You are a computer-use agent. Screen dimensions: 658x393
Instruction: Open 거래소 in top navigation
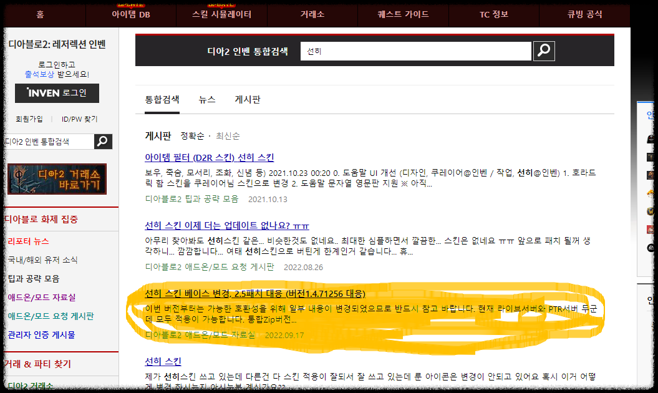click(312, 15)
